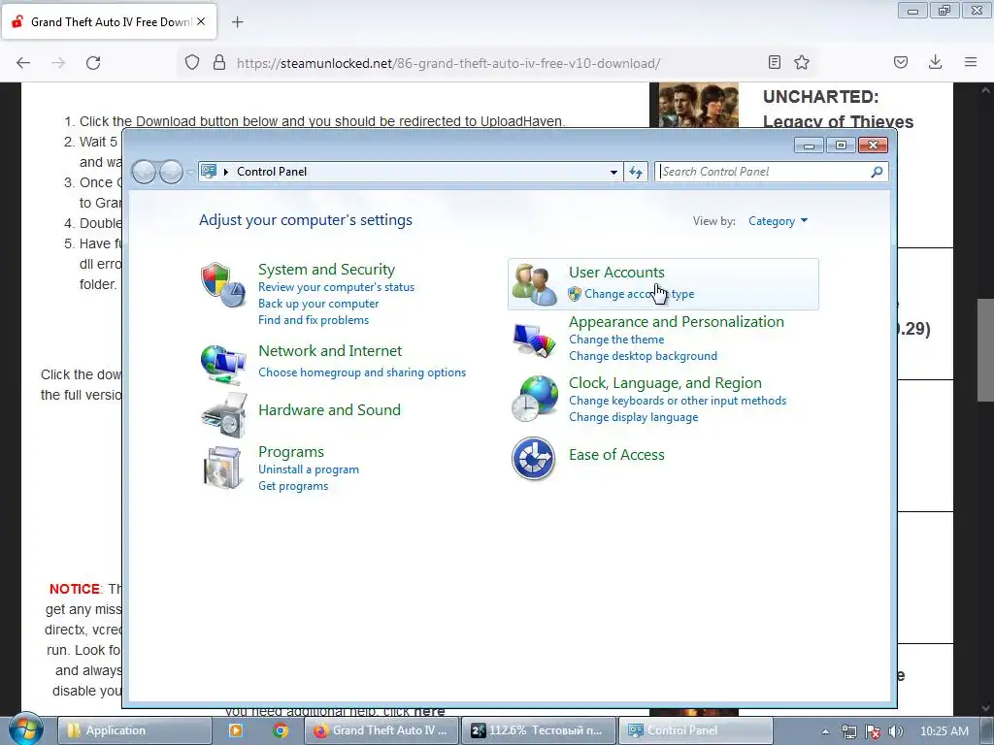Open Hardware and Sound heading link
994x745 pixels.
coord(329,410)
